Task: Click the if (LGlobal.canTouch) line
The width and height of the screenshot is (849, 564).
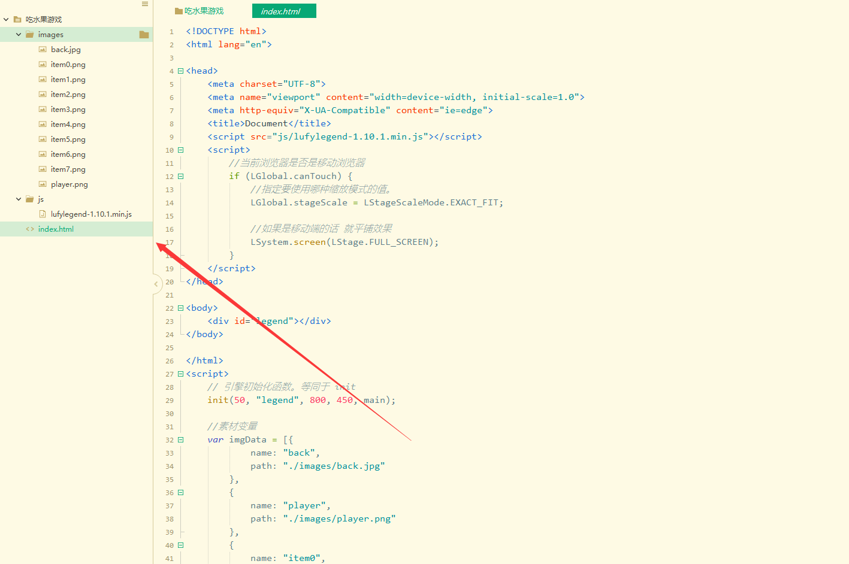Action: pos(291,176)
